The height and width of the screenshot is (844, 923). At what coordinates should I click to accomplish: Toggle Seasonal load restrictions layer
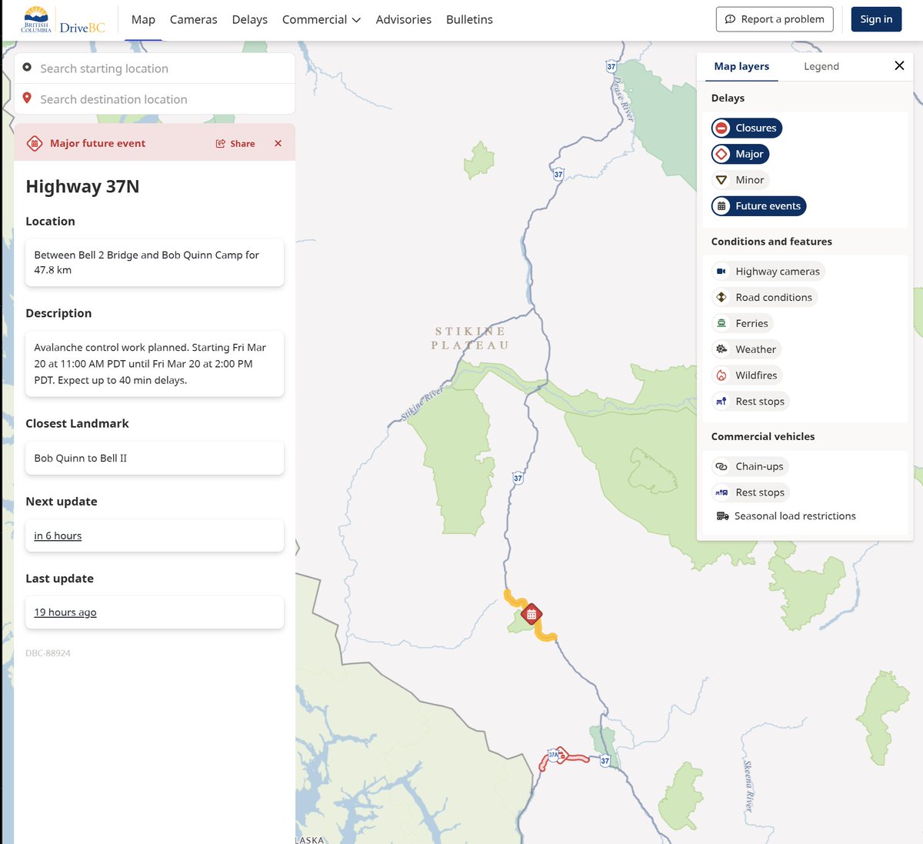point(785,516)
